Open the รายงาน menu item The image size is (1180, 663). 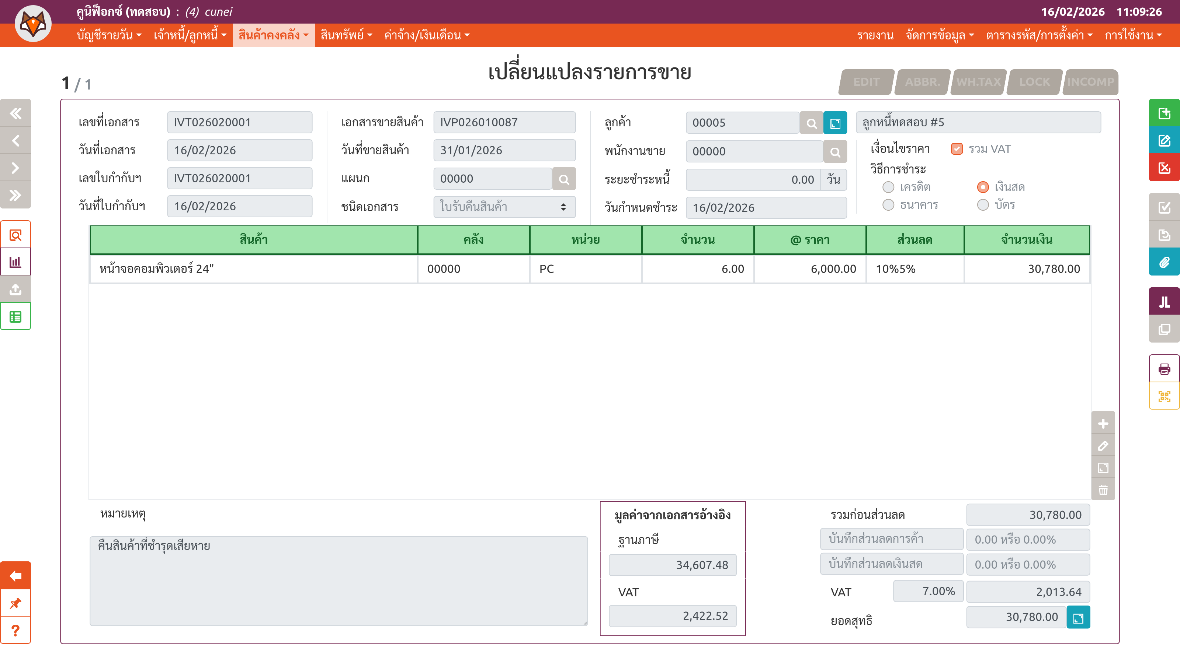click(x=875, y=35)
